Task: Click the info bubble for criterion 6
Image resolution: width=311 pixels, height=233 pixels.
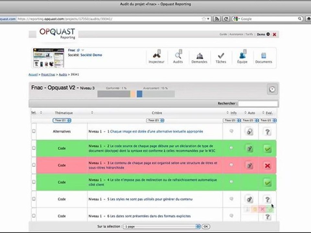Action: click(231, 216)
